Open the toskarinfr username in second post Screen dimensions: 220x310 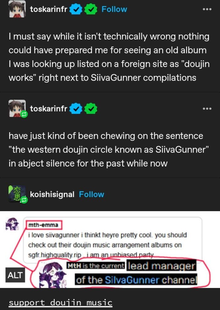(49, 109)
